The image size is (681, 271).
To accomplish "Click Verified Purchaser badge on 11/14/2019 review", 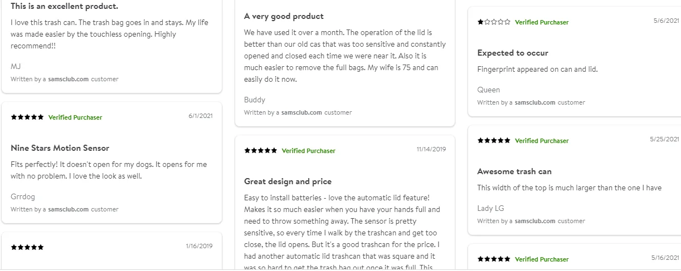I will coord(309,151).
